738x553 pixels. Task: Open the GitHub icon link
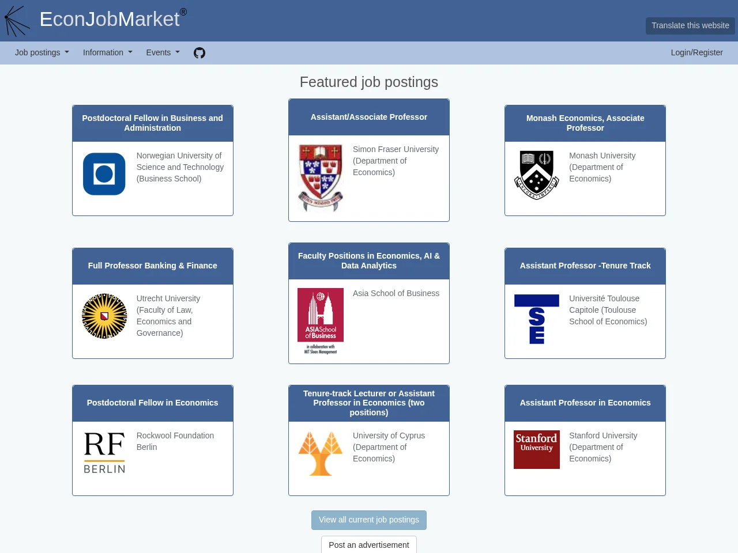click(199, 53)
